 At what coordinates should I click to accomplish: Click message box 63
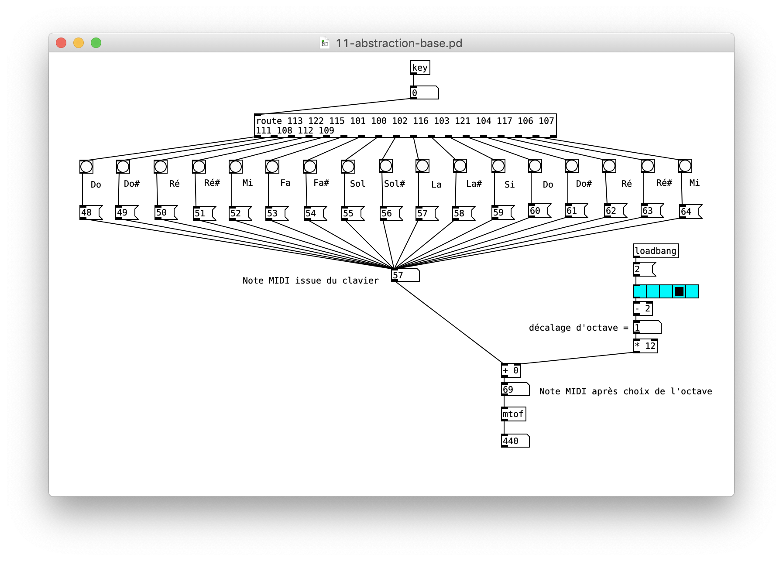tap(652, 211)
